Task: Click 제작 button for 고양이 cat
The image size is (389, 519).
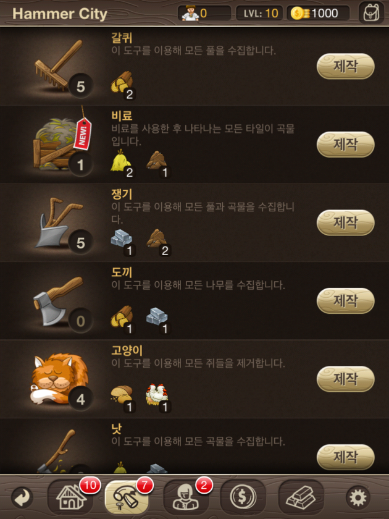Action: [346, 379]
